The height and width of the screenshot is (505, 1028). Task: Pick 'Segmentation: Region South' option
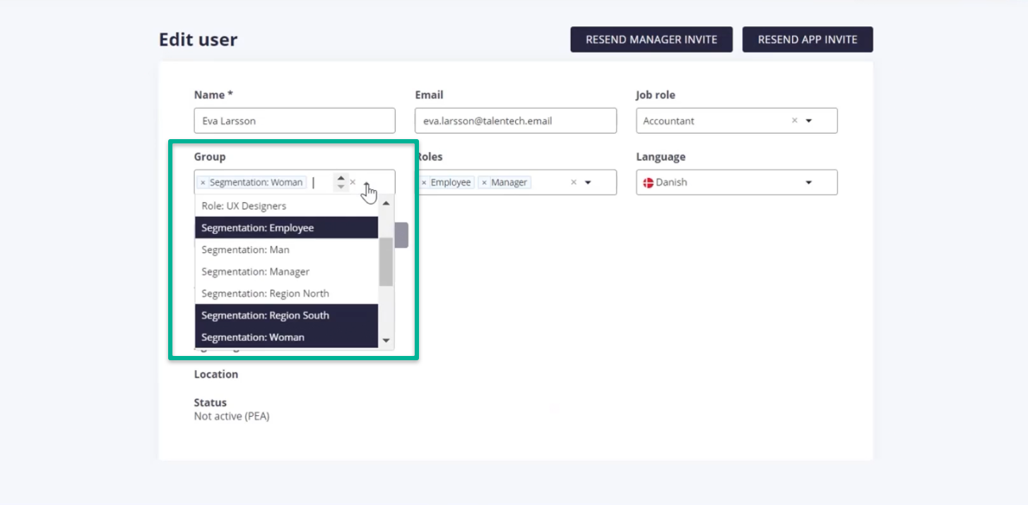click(x=287, y=315)
